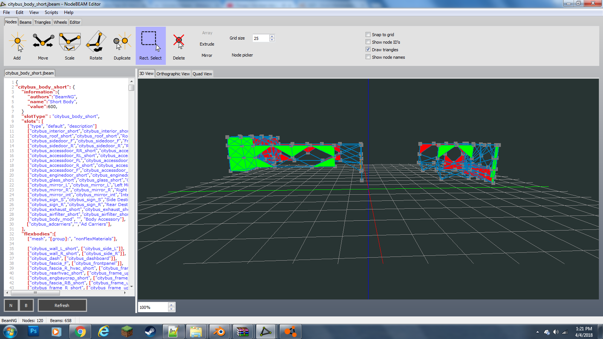Open the File menu

(6, 12)
